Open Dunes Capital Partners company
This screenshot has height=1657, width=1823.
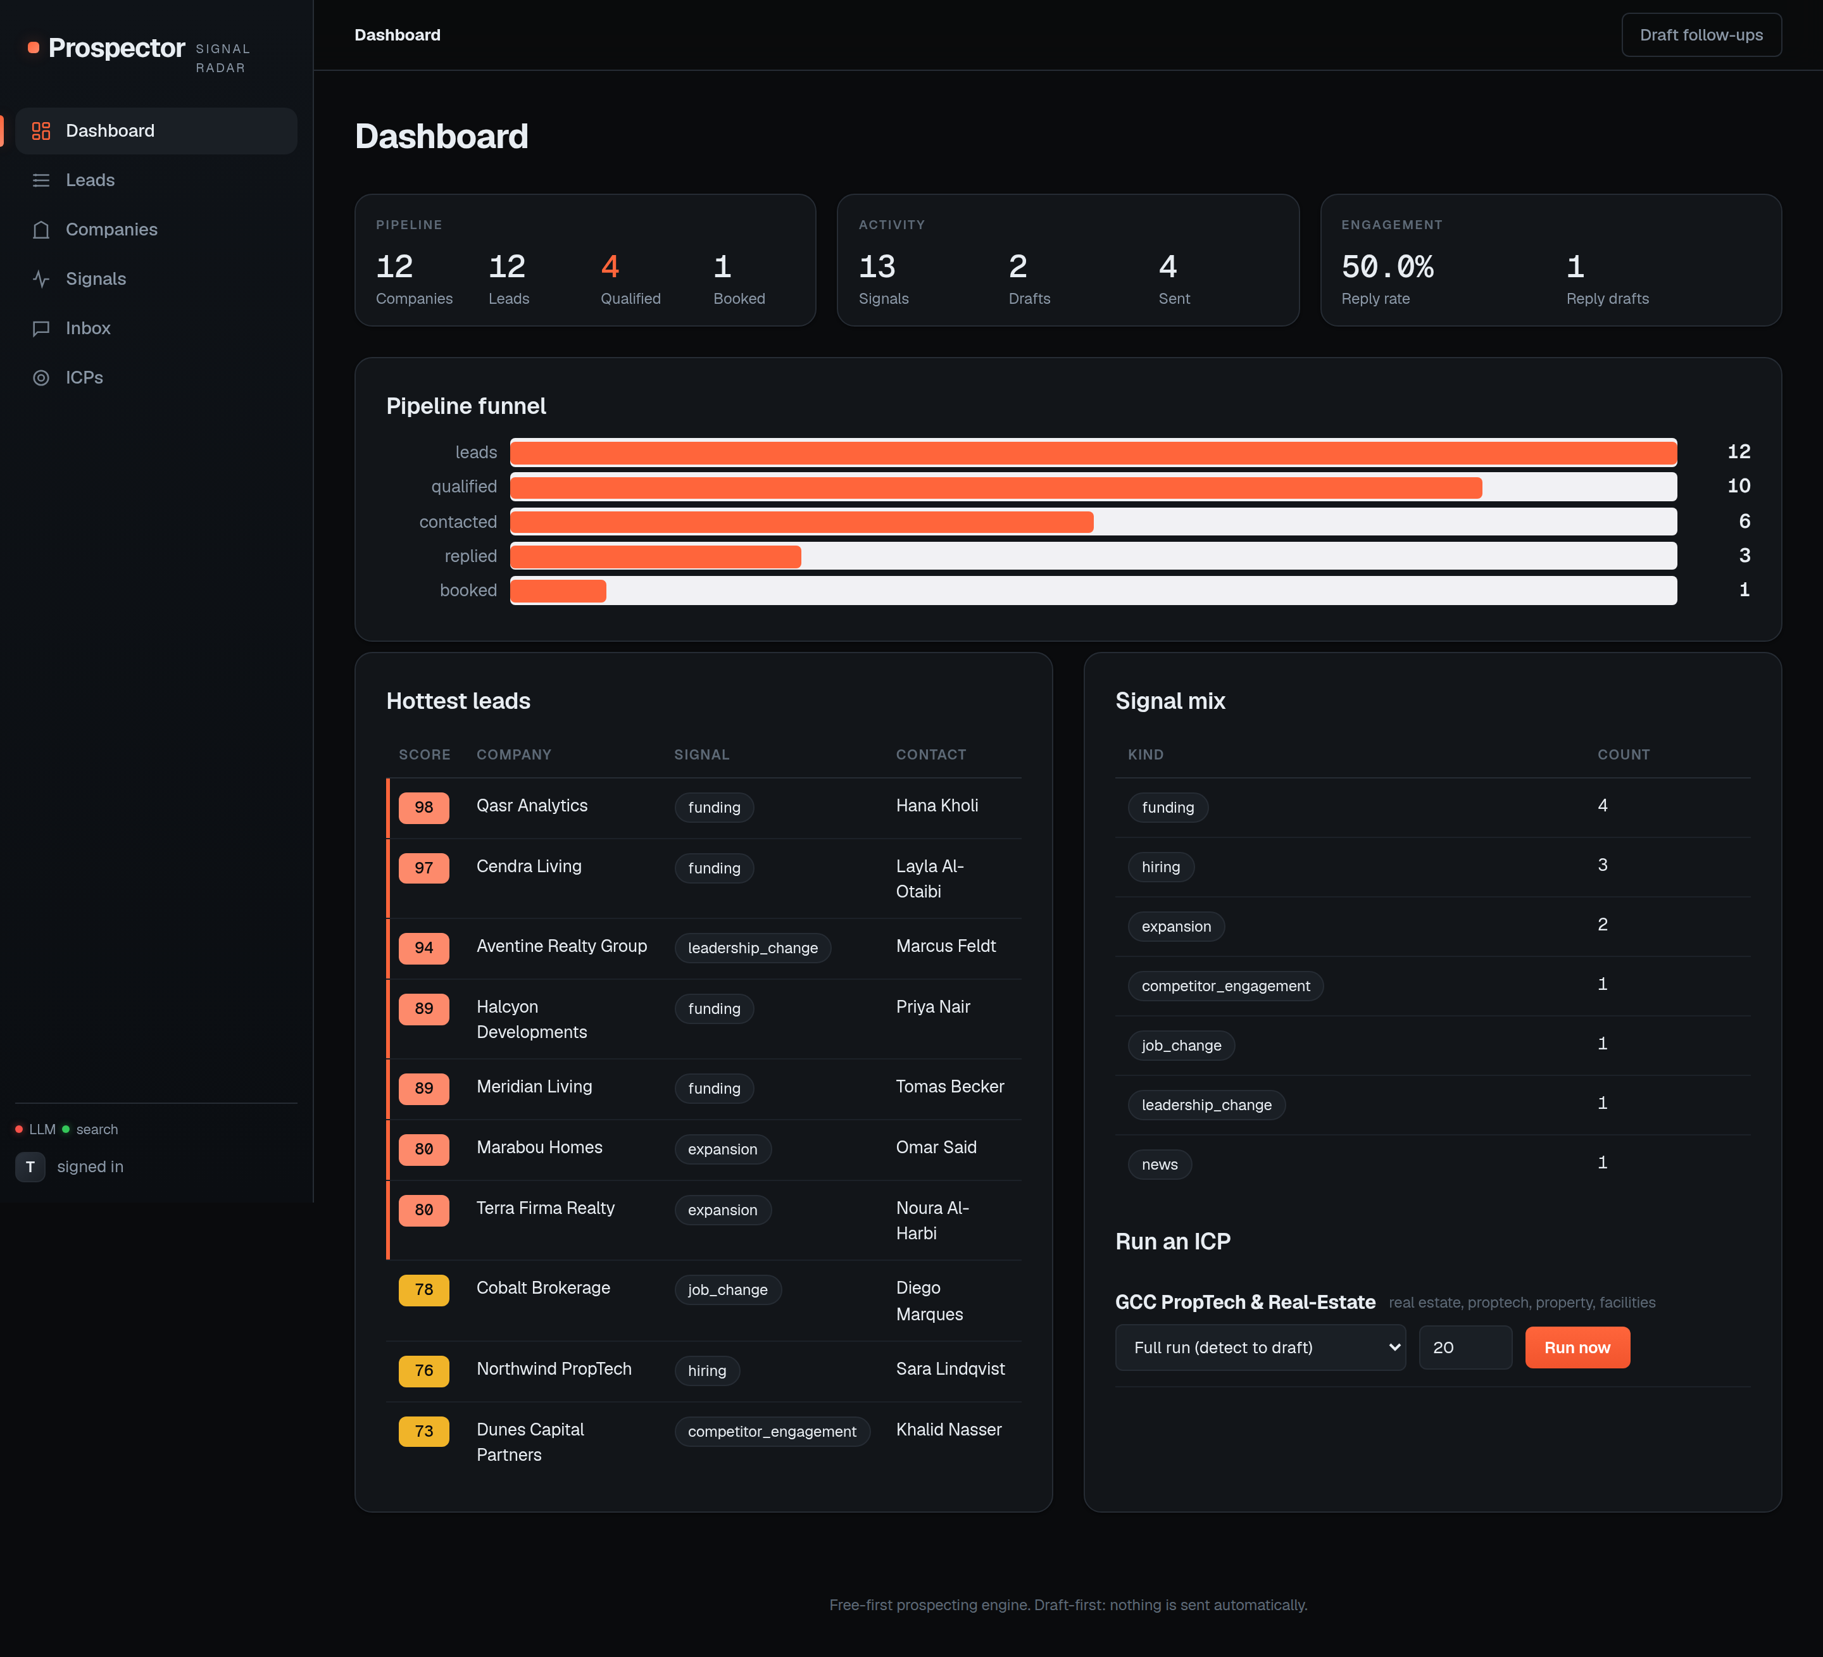click(x=531, y=1443)
